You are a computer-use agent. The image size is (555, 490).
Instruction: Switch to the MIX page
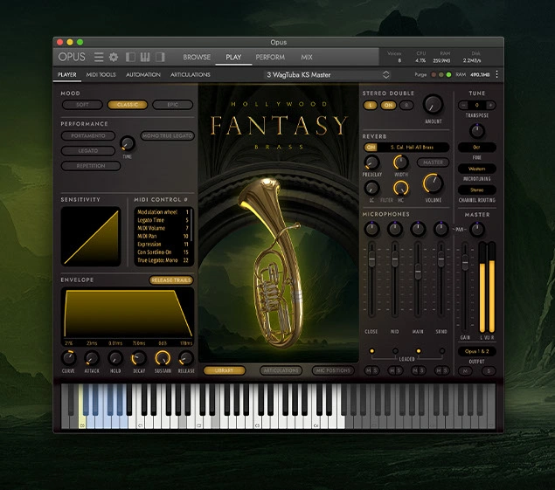pyautogui.click(x=307, y=57)
